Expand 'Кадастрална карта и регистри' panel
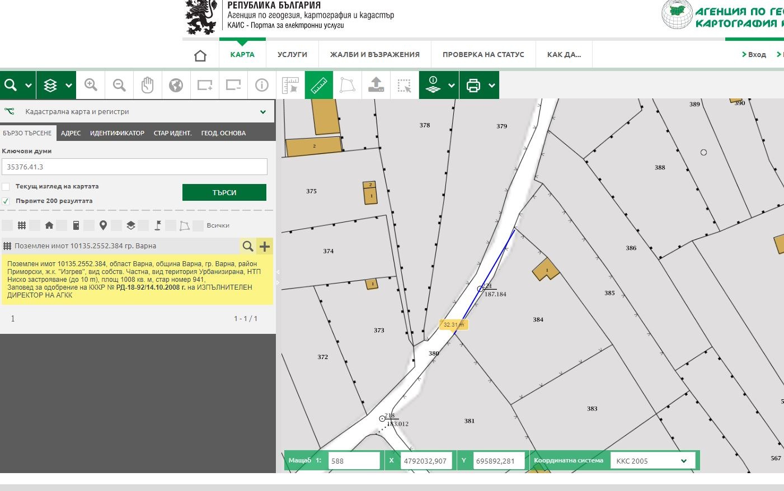The width and height of the screenshot is (784, 491). pos(262,112)
